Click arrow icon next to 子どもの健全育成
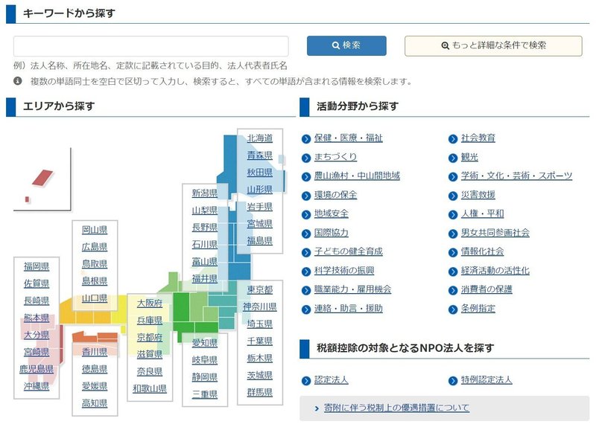 (x=306, y=253)
